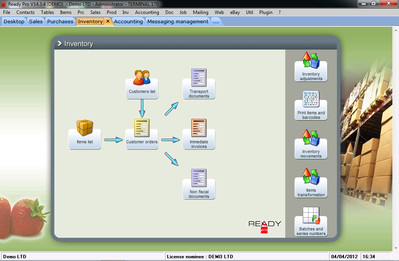Close the Ready Pro window
399x261 pixels.
click(x=389, y=3)
